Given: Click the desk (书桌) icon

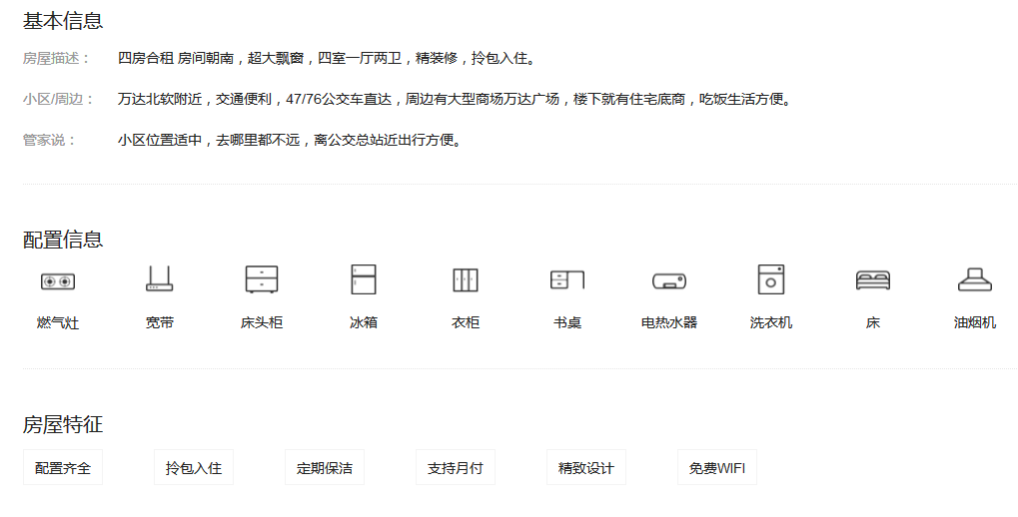Looking at the screenshot, I should click(567, 279).
